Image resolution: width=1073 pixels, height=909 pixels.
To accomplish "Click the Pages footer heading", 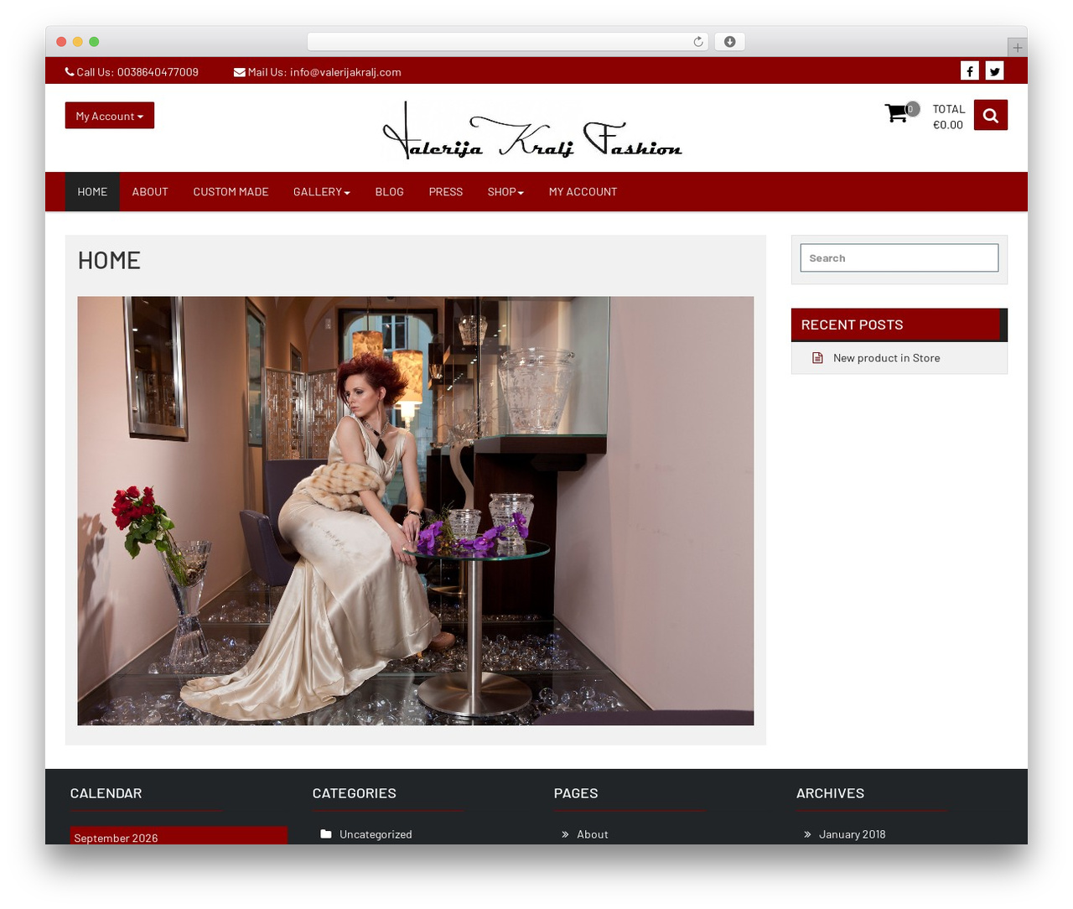I will (x=576, y=793).
